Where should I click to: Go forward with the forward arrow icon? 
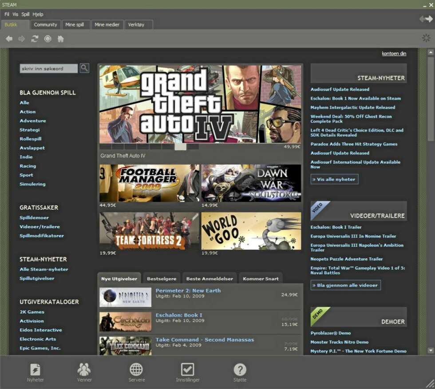coord(21,39)
